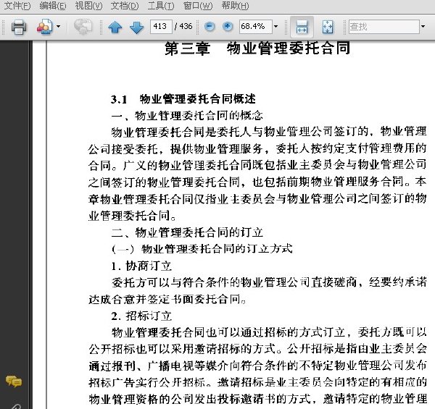
Task: Click the chapter title 第三章 物业管理委托合同
Action: coord(257,49)
